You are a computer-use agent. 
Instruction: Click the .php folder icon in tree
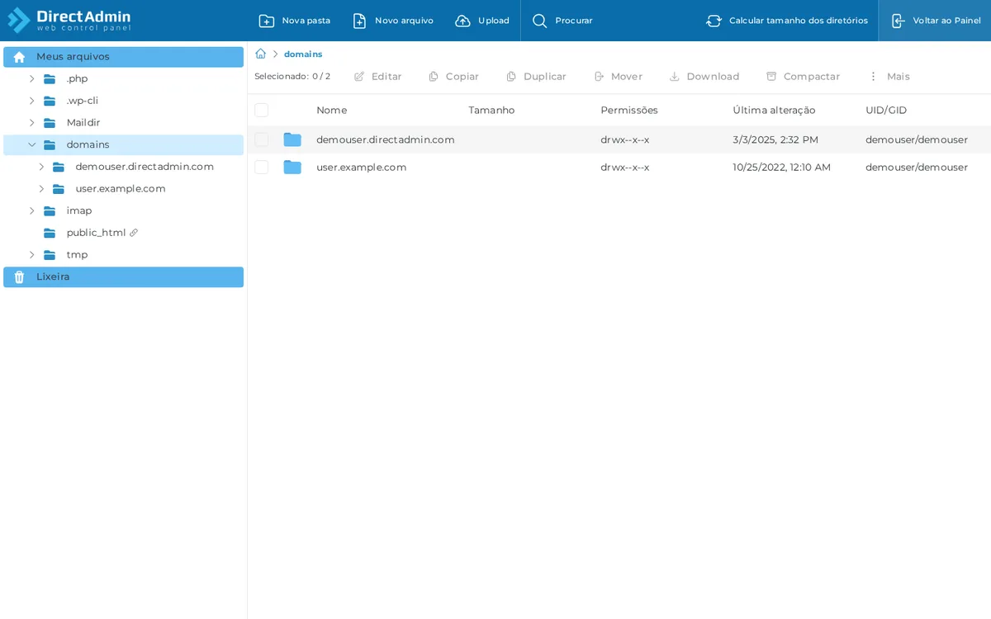point(50,79)
